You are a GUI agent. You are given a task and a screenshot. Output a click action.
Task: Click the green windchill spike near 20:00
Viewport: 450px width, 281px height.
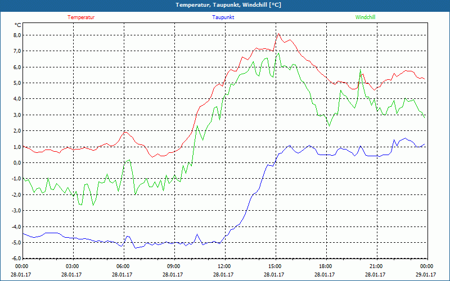tap(360, 70)
